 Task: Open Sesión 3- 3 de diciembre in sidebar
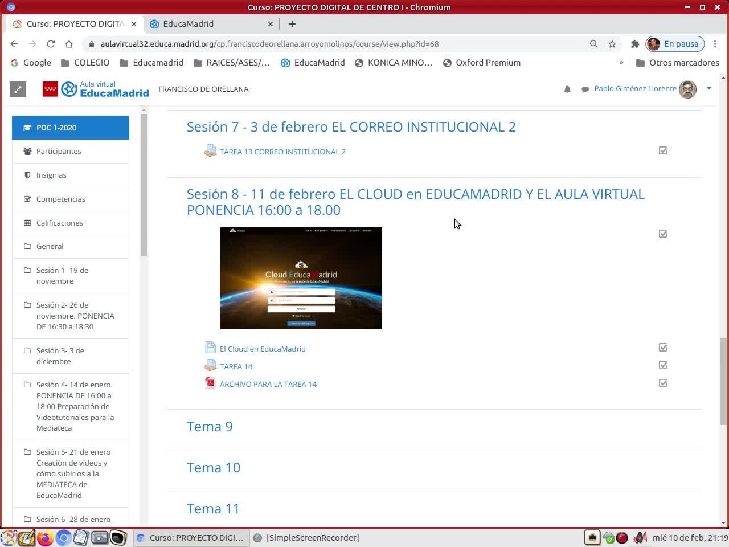(71, 356)
